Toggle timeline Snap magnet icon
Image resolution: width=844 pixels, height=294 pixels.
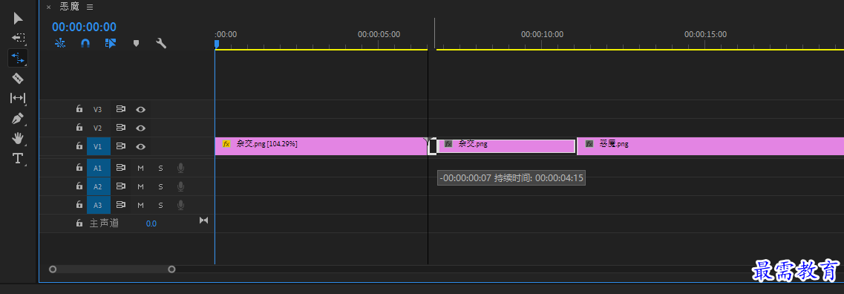pyautogui.click(x=85, y=43)
